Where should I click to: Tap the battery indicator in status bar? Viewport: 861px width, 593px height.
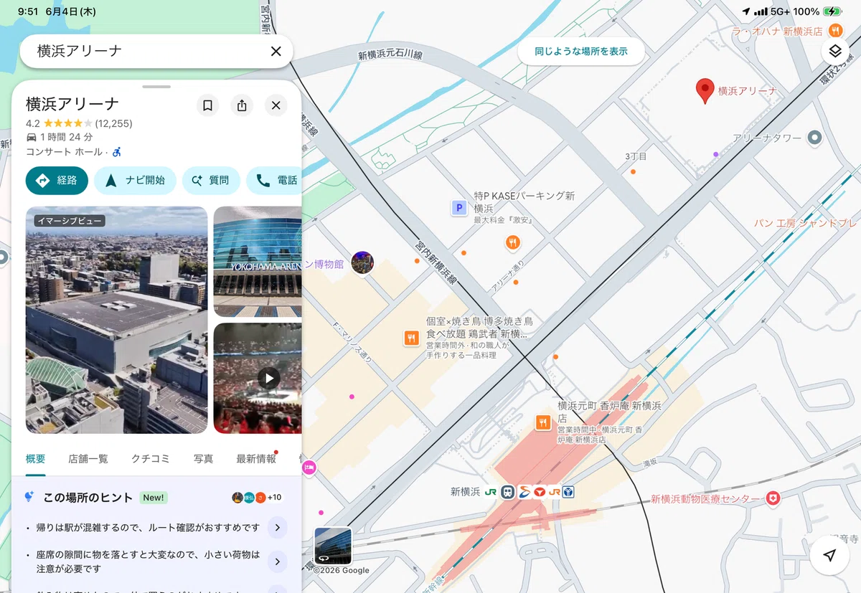click(832, 11)
